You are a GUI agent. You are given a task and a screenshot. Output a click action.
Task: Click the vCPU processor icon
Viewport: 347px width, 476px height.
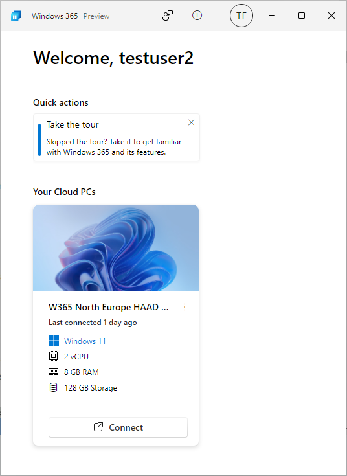pos(54,356)
